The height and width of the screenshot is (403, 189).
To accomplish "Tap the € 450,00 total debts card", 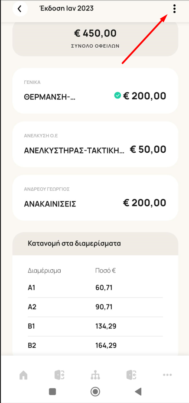I will tap(95, 38).
